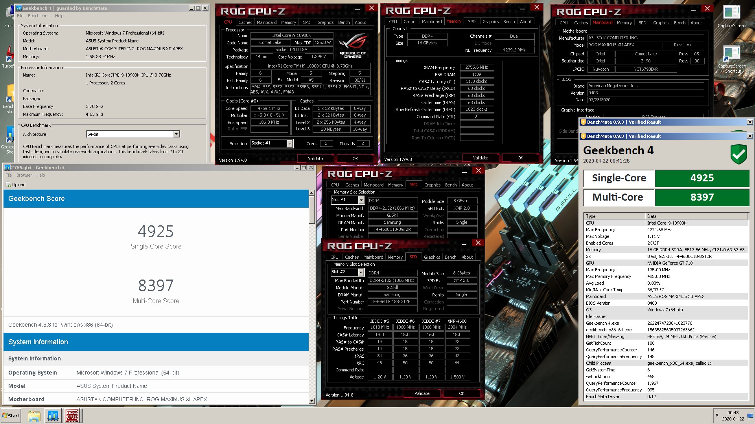Click the Windows Start button

coord(11,415)
